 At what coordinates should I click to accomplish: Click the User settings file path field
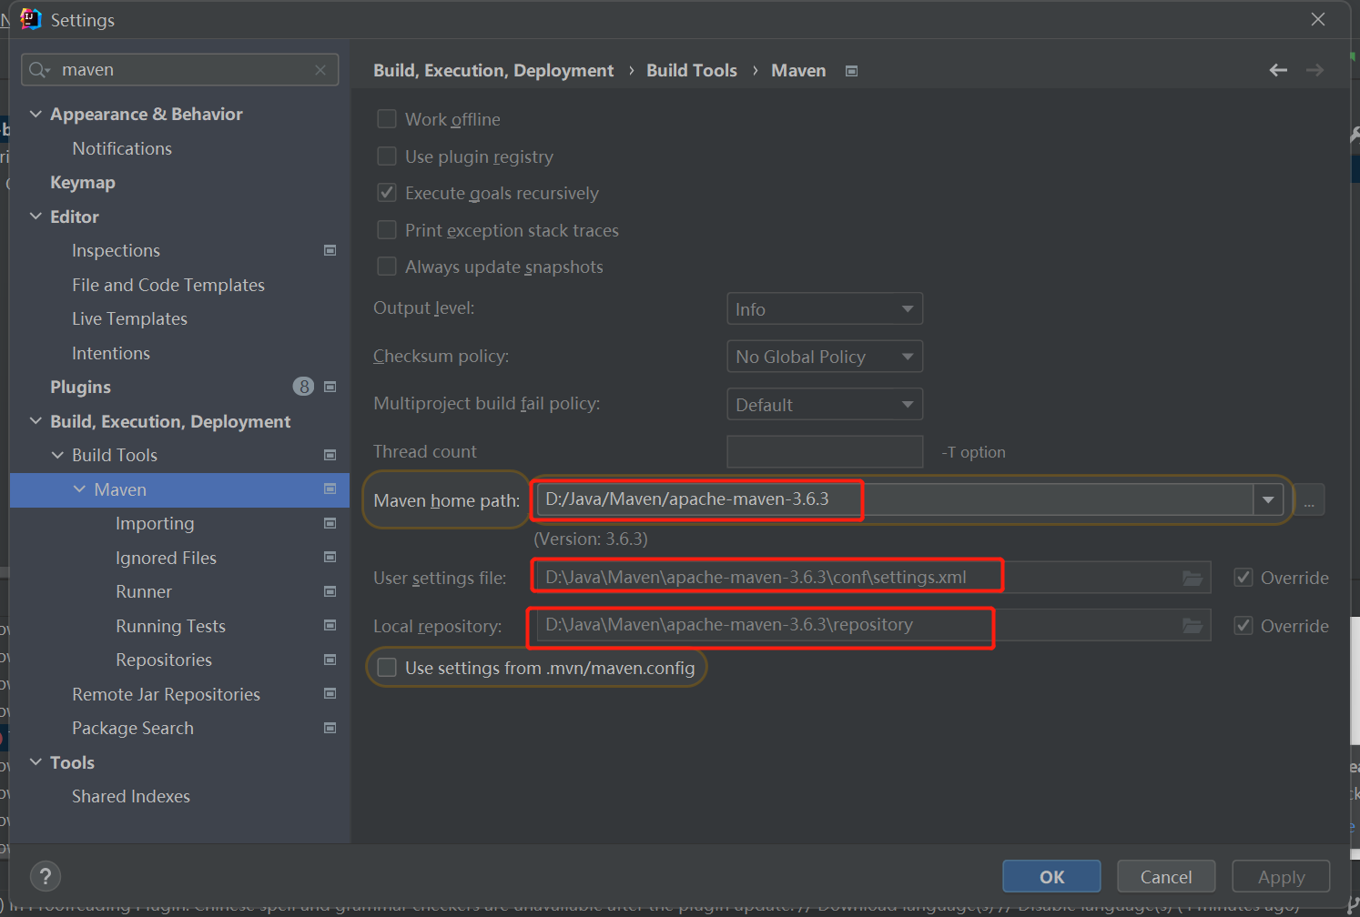point(873,578)
